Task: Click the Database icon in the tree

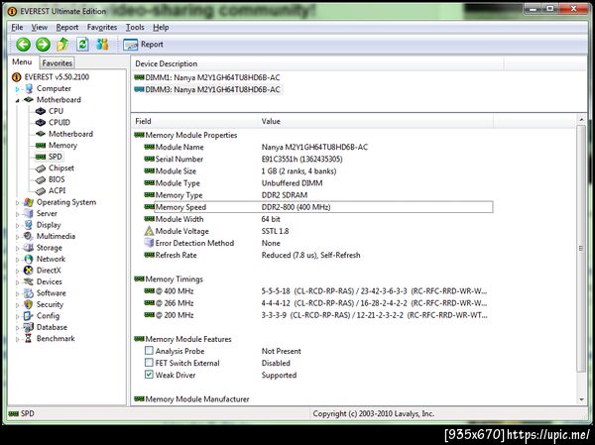Action: (x=28, y=327)
